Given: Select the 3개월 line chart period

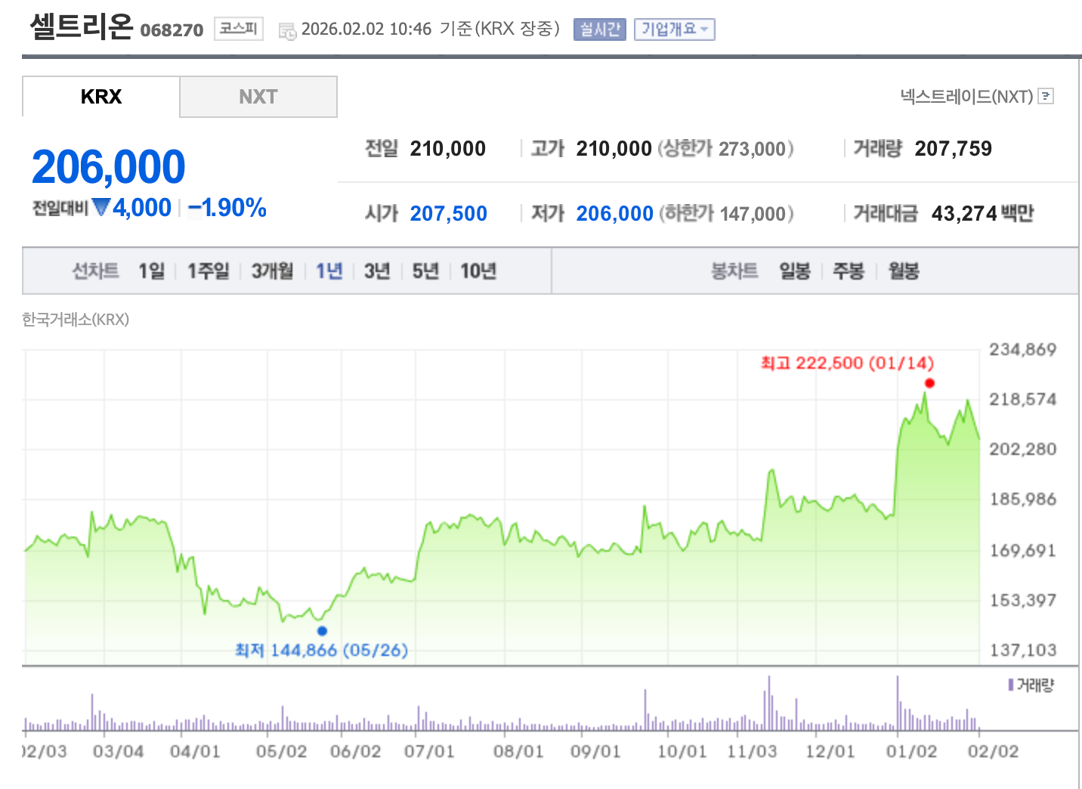Looking at the screenshot, I should (272, 271).
